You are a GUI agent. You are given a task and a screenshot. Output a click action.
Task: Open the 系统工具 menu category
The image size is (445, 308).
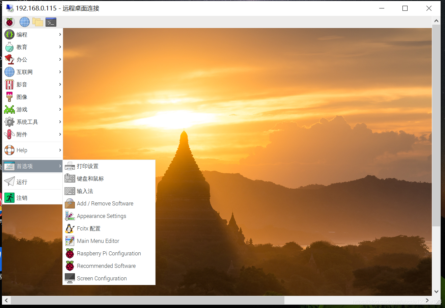click(33, 122)
